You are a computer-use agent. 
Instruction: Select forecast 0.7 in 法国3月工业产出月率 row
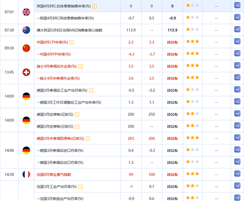tap(152, 187)
